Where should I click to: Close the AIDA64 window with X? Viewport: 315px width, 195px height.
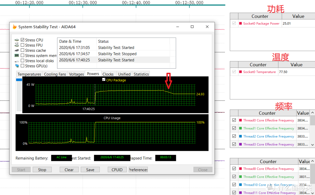tap(207, 27)
